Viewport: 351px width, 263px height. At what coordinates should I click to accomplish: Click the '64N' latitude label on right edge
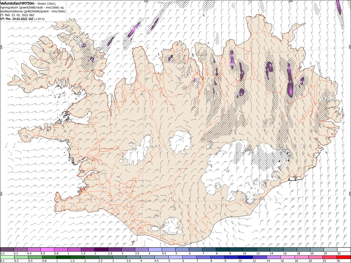click(x=350, y=193)
